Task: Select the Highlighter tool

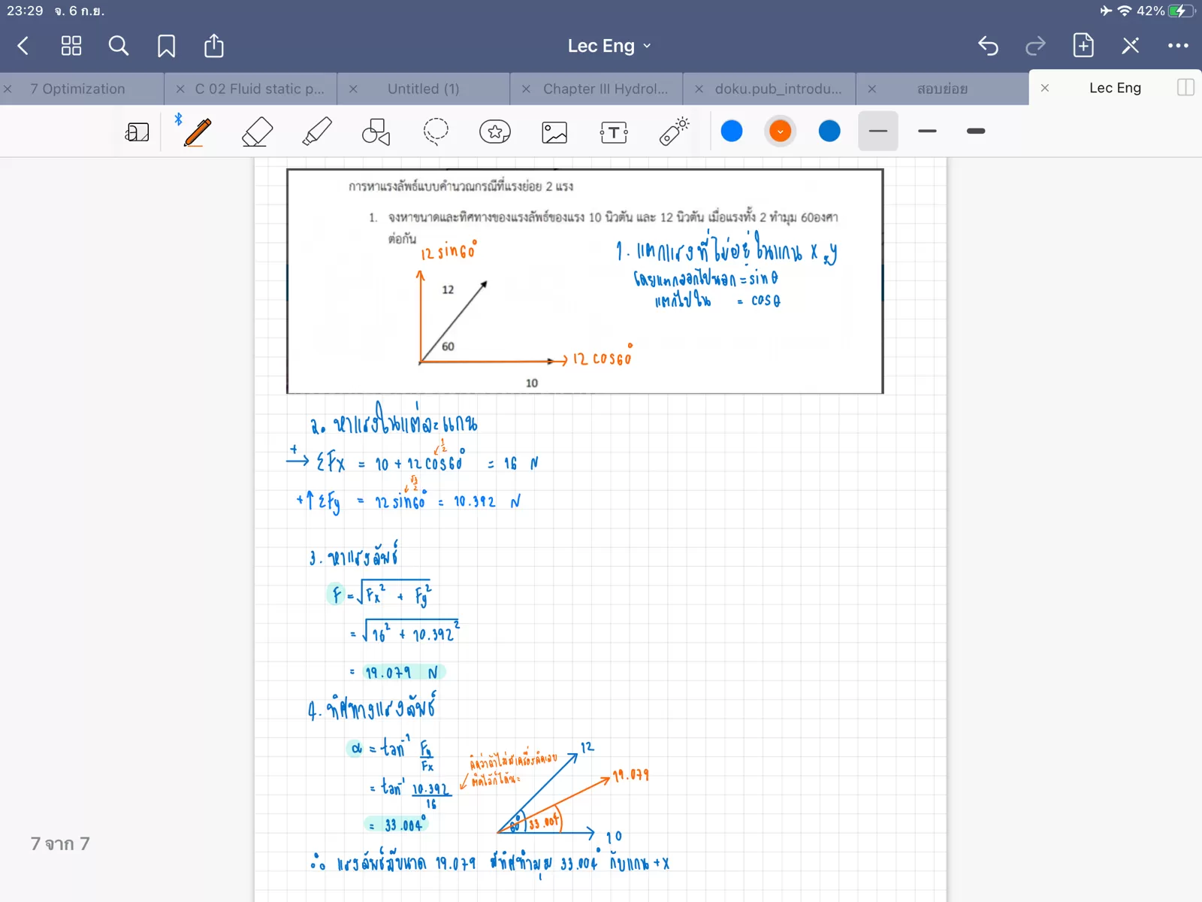Action: click(316, 132)
